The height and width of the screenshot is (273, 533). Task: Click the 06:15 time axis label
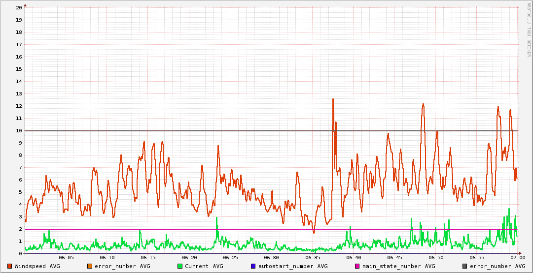click(x=148, y=258)
